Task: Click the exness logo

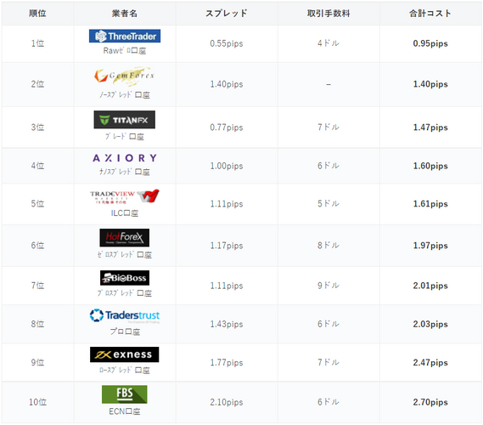Action: click(125, 354)
